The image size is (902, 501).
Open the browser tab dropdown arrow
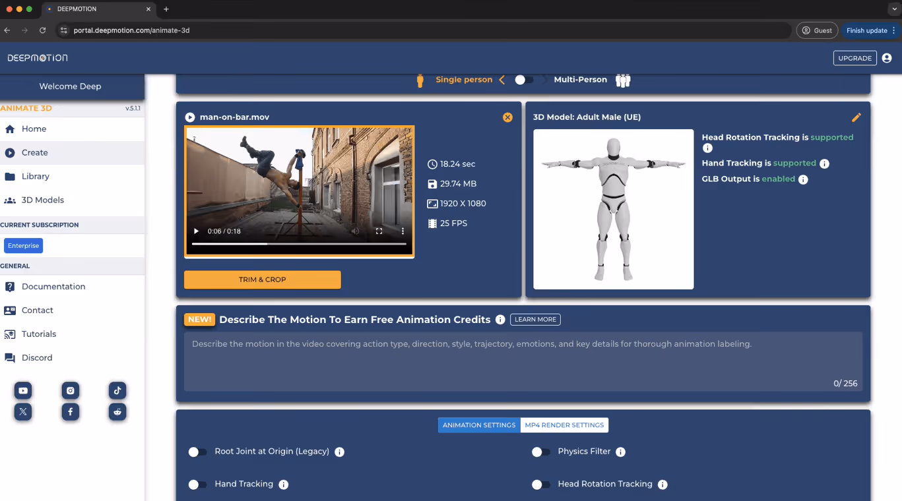point(896,9)
